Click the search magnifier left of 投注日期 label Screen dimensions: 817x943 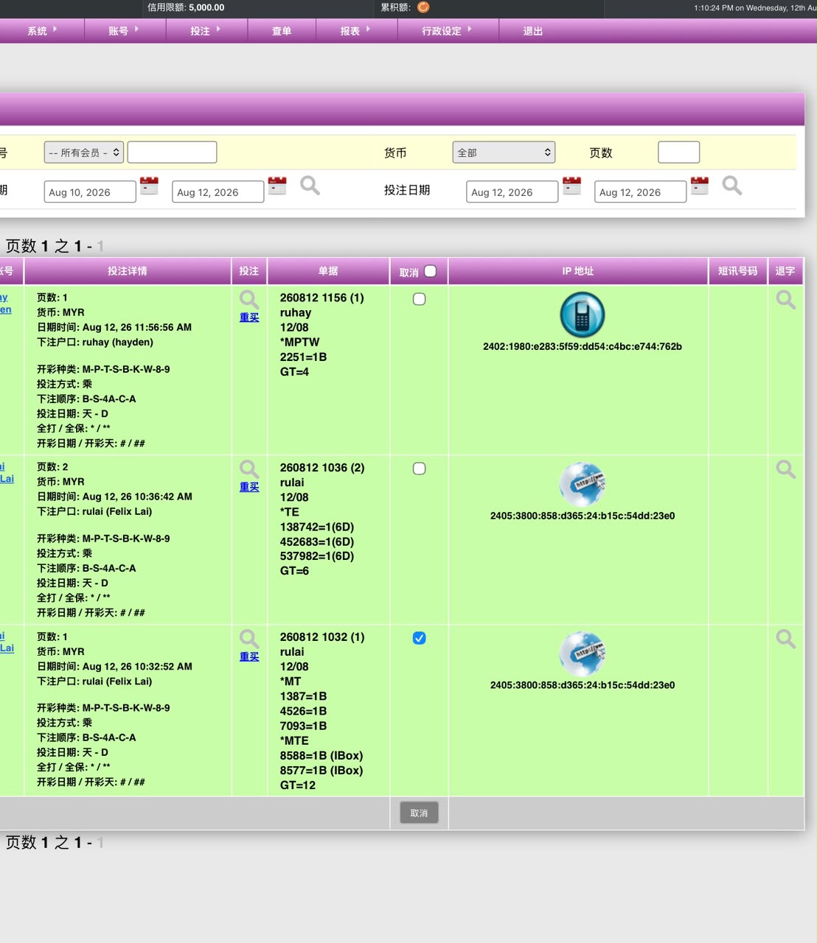point(310,186)
